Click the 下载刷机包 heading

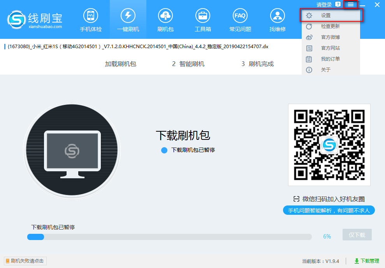coord(183,136)
